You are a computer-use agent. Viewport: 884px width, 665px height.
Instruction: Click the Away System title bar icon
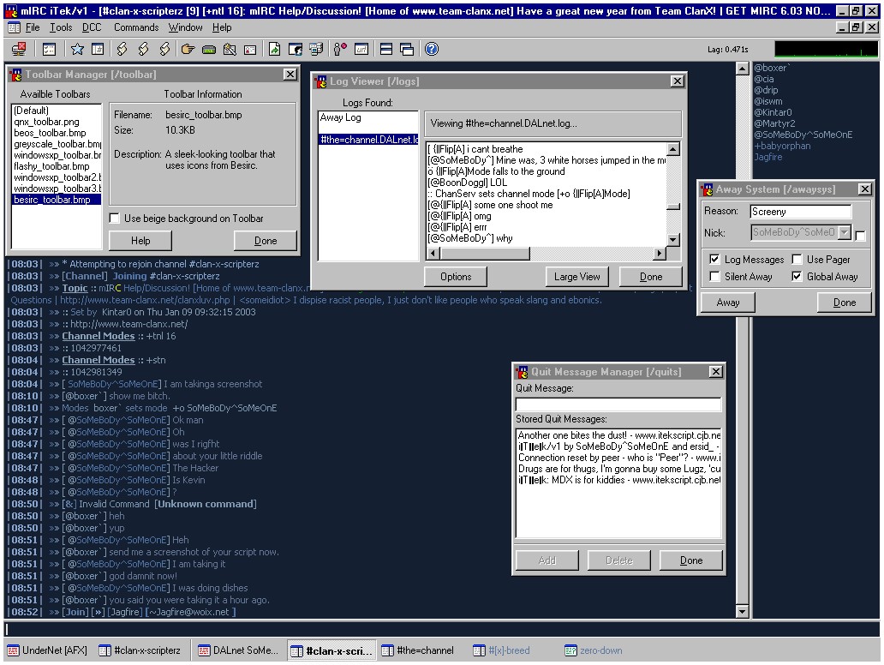(707, 189)
